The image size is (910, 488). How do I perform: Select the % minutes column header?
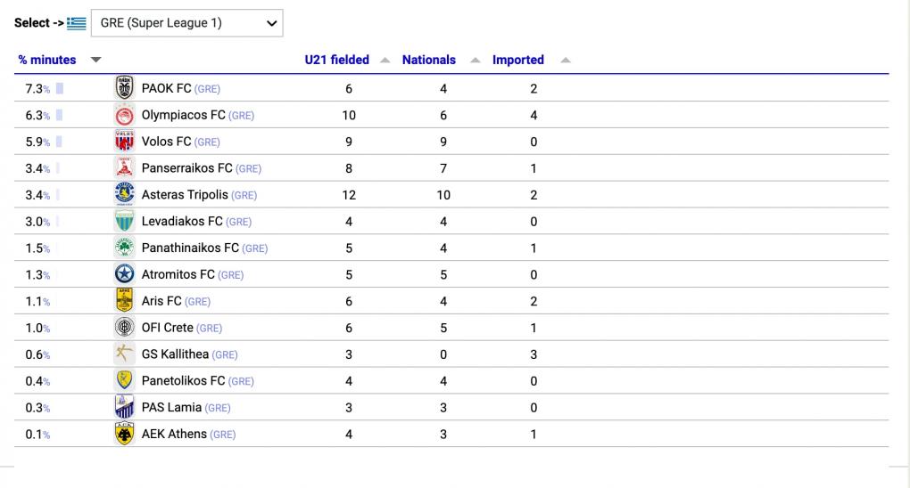[x=47, y=60]
